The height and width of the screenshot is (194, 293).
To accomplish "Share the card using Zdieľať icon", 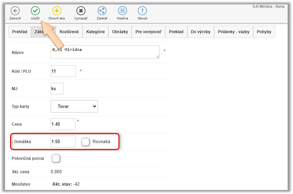I will 102,11.
